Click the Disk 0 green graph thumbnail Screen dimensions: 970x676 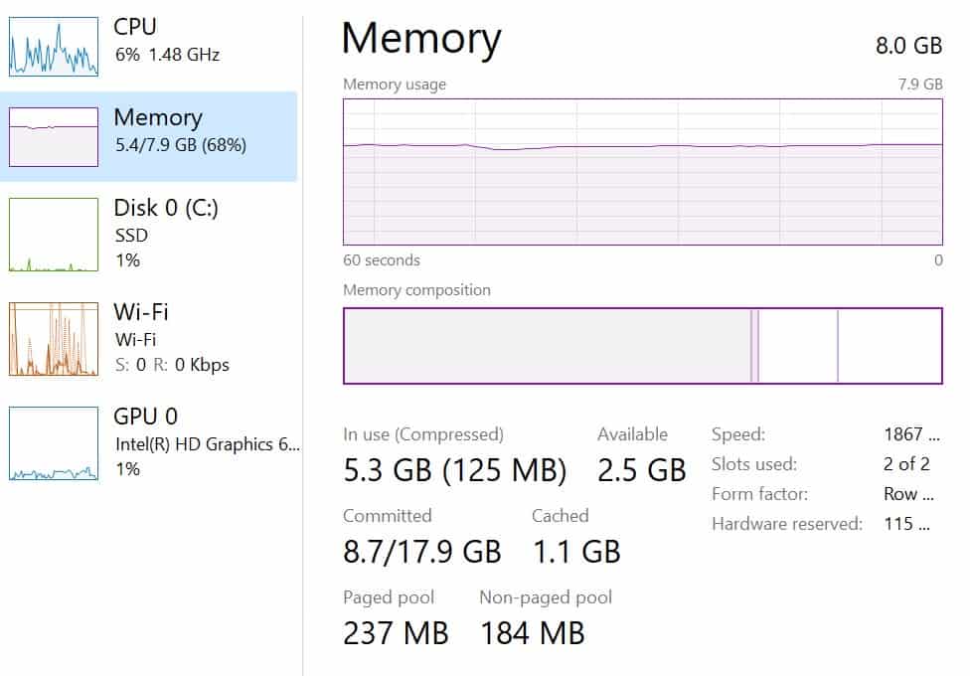pos(54,235)
